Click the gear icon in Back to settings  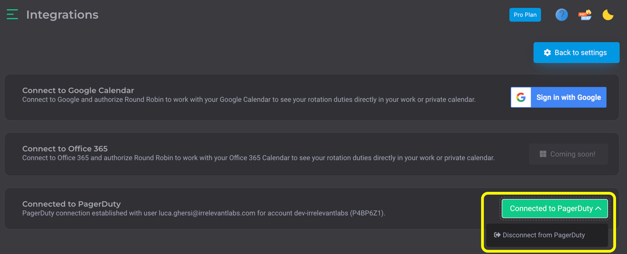547,53
